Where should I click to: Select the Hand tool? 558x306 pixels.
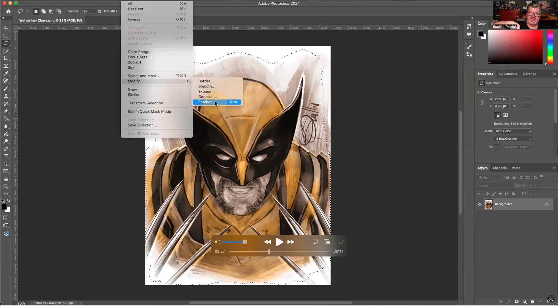[x=6, y=179]
